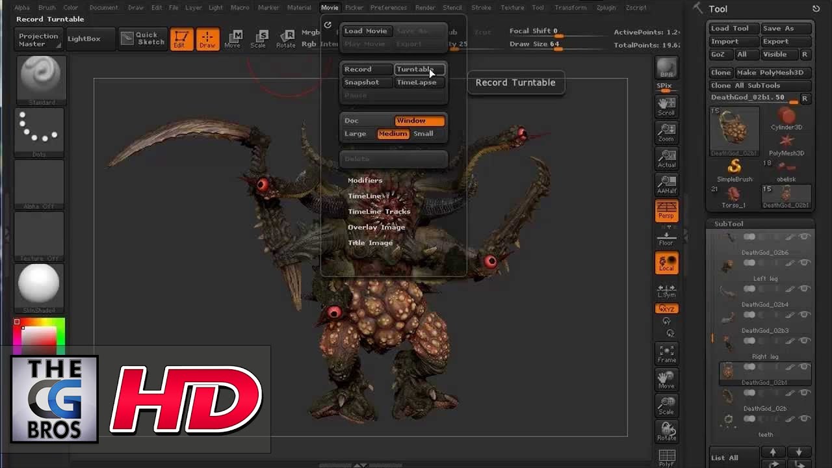The image size is (832, 468).
Task: Open the Preferences menu
Action: pyautogui.click(x=389, y=7)
